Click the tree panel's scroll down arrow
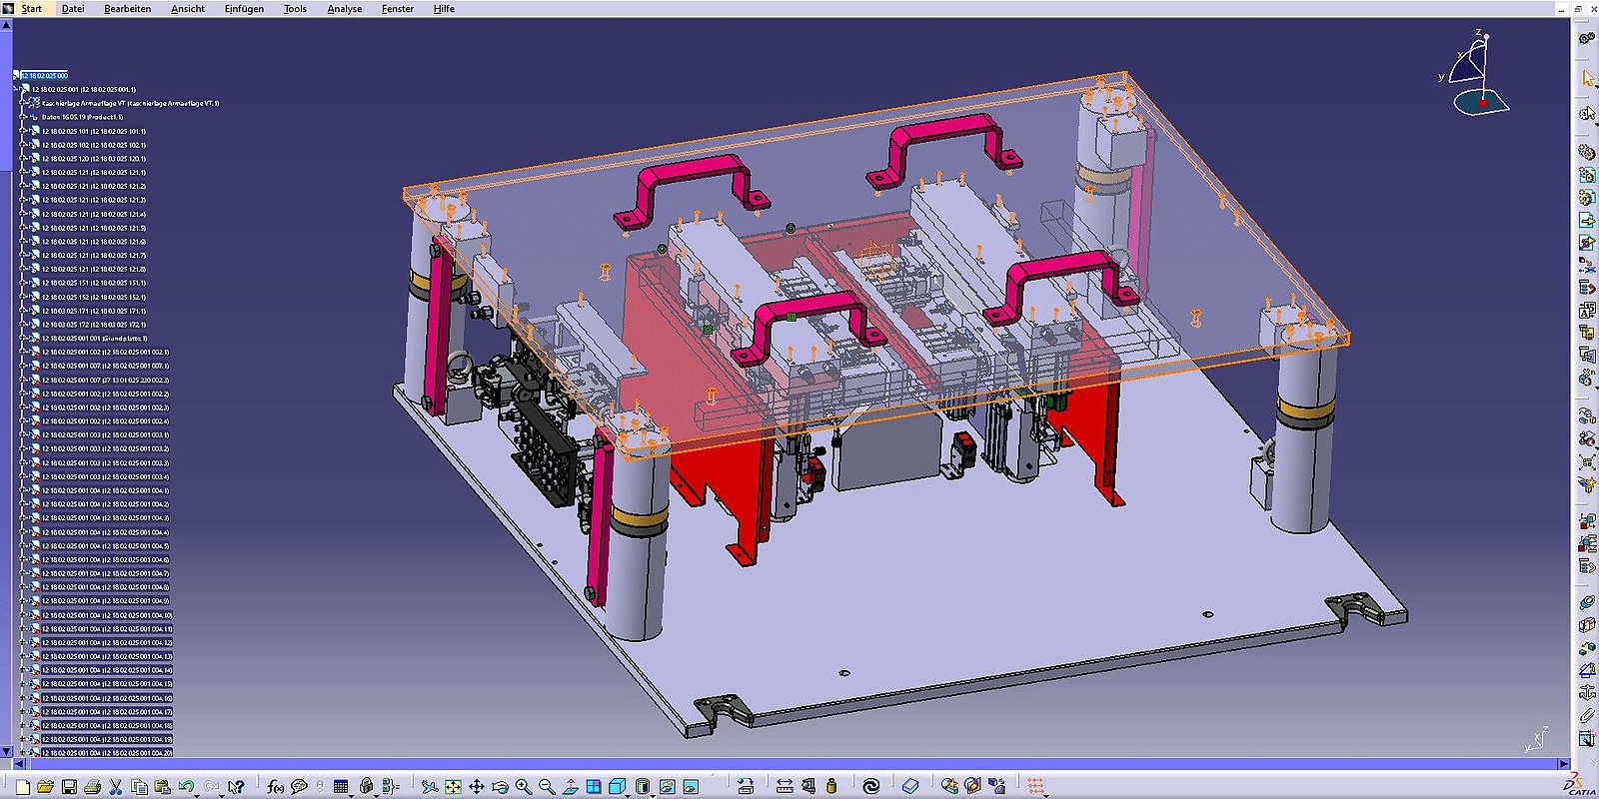This screenshot has width=1599, height=799. point(6,750)
